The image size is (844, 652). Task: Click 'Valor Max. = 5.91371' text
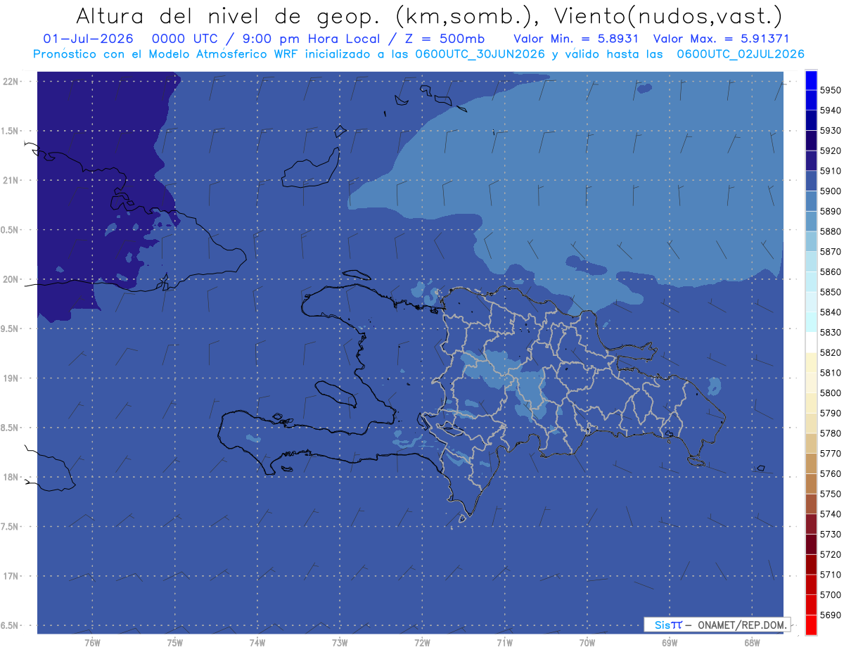tap(723, 39)
